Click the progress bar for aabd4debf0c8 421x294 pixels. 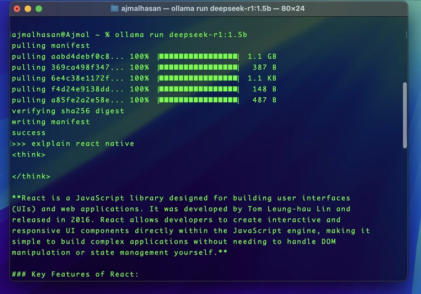pos(198,56)
